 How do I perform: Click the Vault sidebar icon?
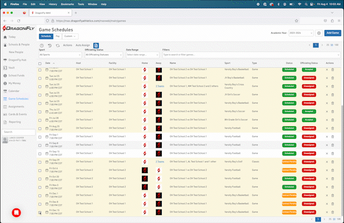click(x=4, y=68)
